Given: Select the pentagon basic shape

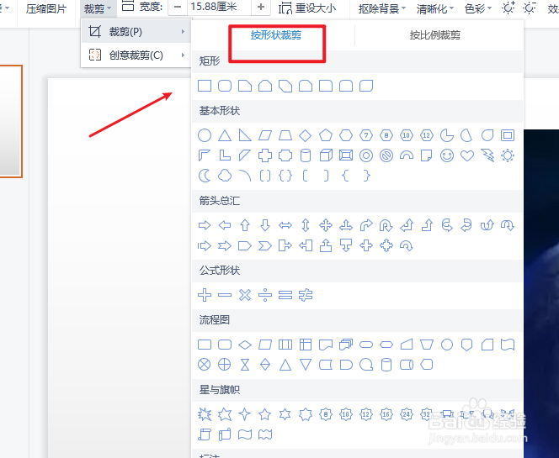Looking at the screenshot, I should (326, 135).
